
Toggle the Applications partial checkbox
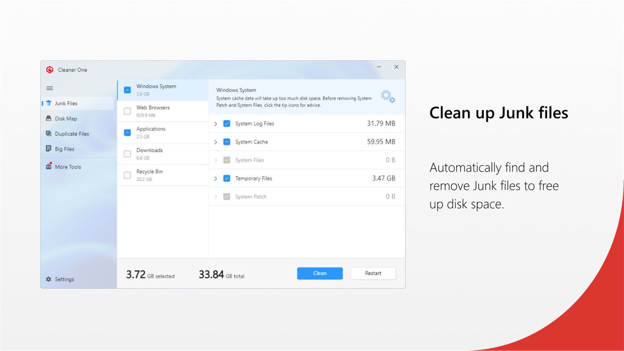(127, 132)
